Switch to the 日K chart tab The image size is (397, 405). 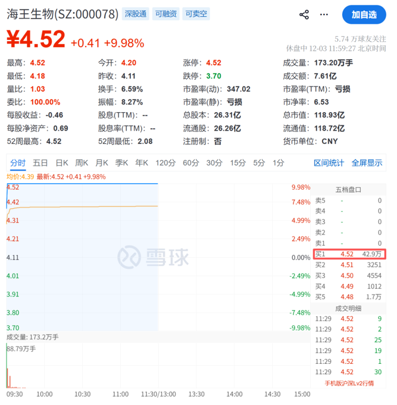coord(62,163)
